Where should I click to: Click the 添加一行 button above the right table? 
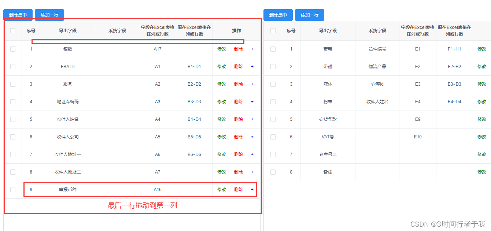pos(309,15)
